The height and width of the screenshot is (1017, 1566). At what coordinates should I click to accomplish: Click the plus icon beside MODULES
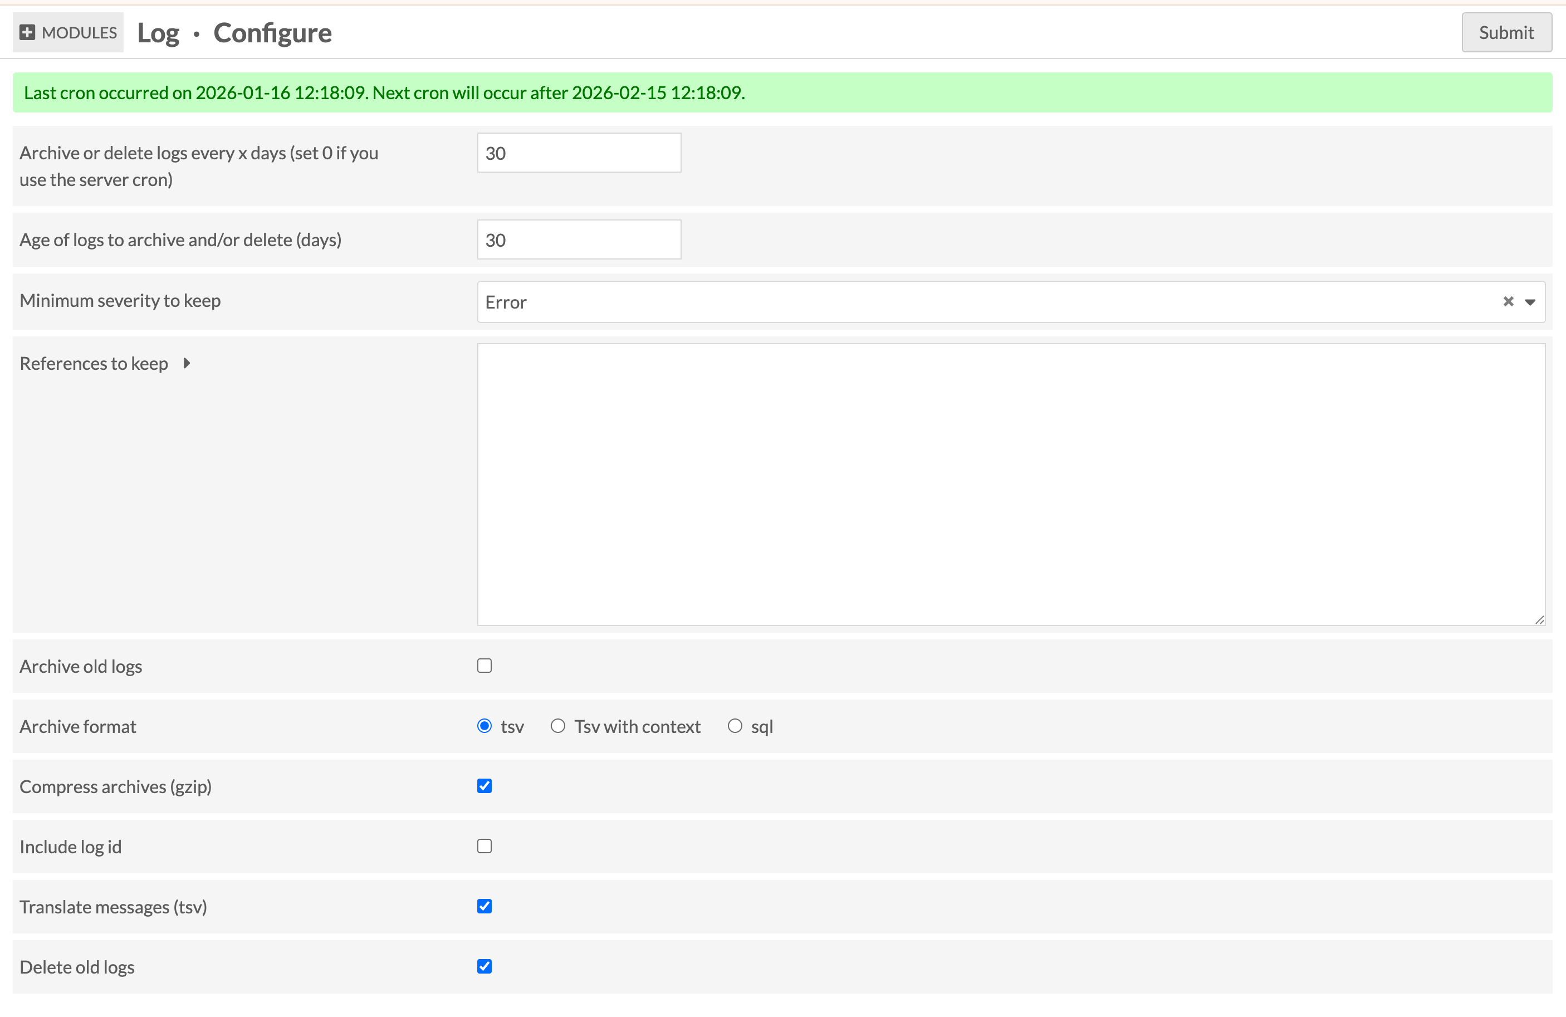pyautogui.click(x=27, y=32)
